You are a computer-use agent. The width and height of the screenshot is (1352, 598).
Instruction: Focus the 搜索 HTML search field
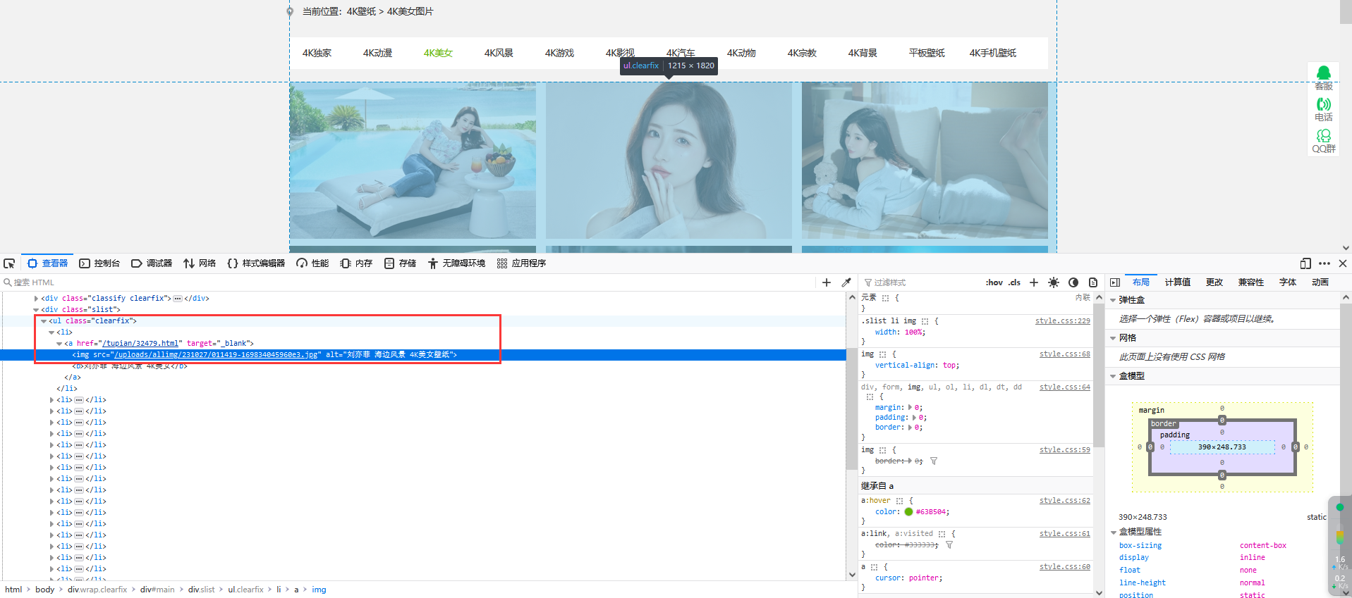tap(409, 282)
